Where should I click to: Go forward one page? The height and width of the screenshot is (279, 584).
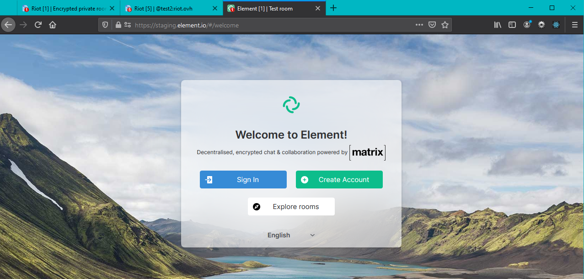pos(23,25)
